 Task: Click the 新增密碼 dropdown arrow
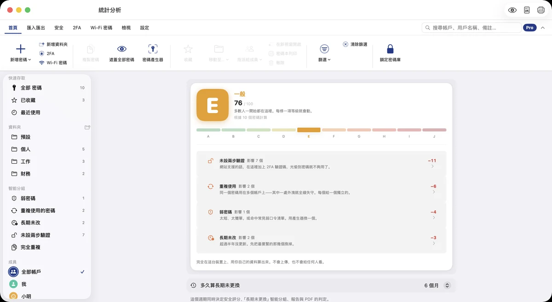coord(30,60)
